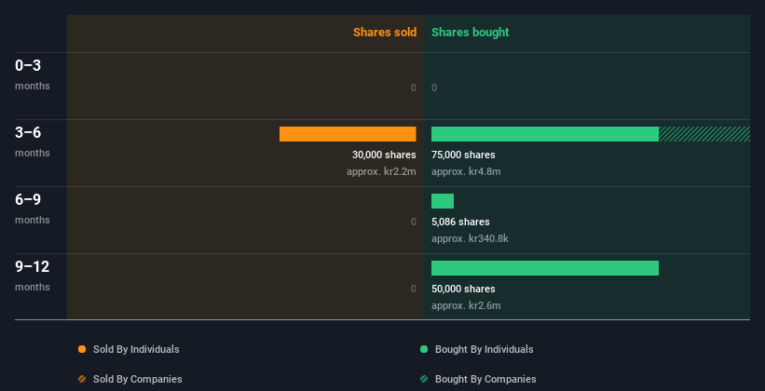This screenshot has width=765, height=391.
Task: Click the approx. kr2.2m value
Action: click(x=381, y=171)
